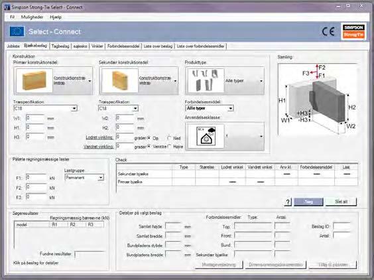374x280 pixels.
Task: Open primary Træspecifikation C18 dropdown
Action: (45, 108)
